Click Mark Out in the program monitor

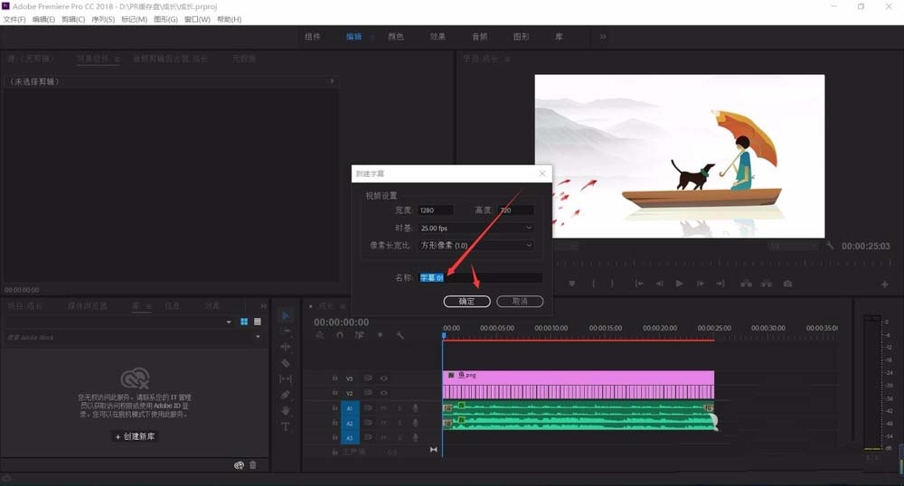[612, 284]
